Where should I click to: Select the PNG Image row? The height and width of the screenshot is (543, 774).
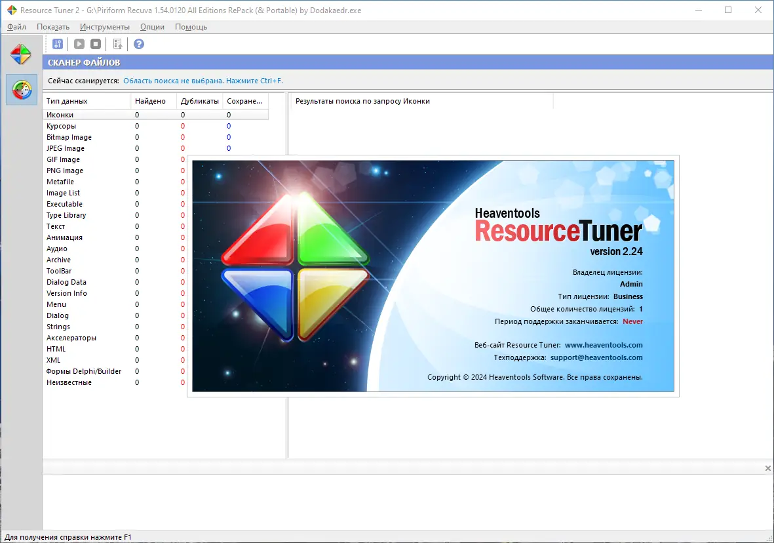(x=115, y=171)
